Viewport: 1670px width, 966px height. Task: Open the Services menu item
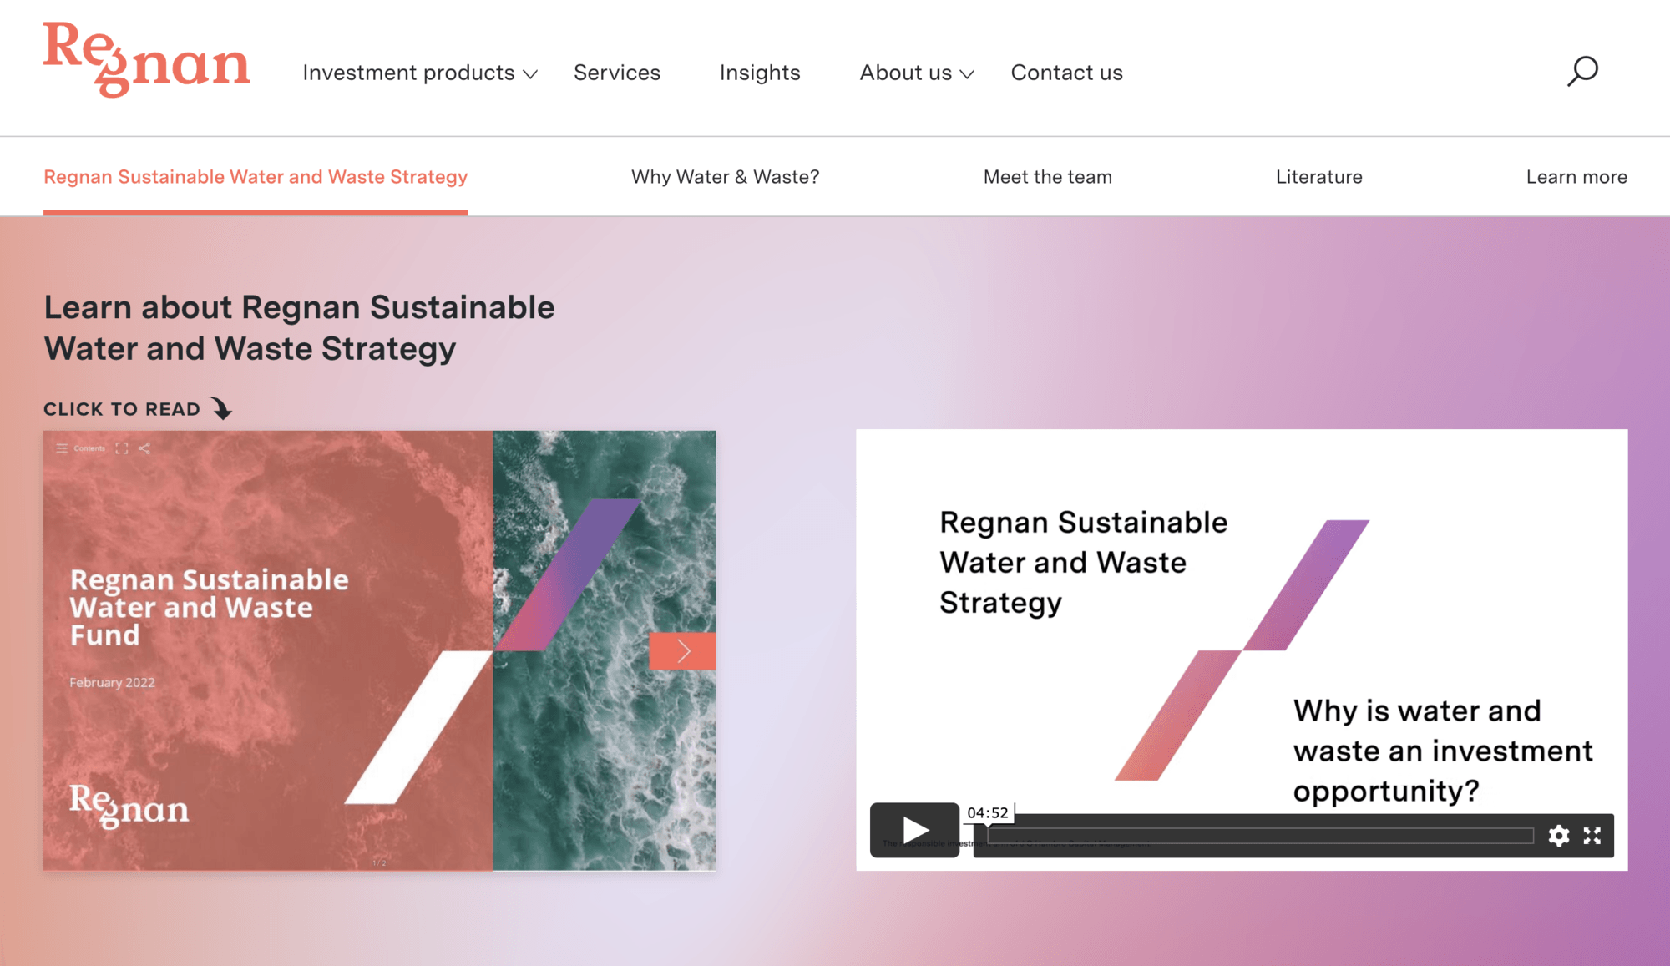[x=617, y=73]
